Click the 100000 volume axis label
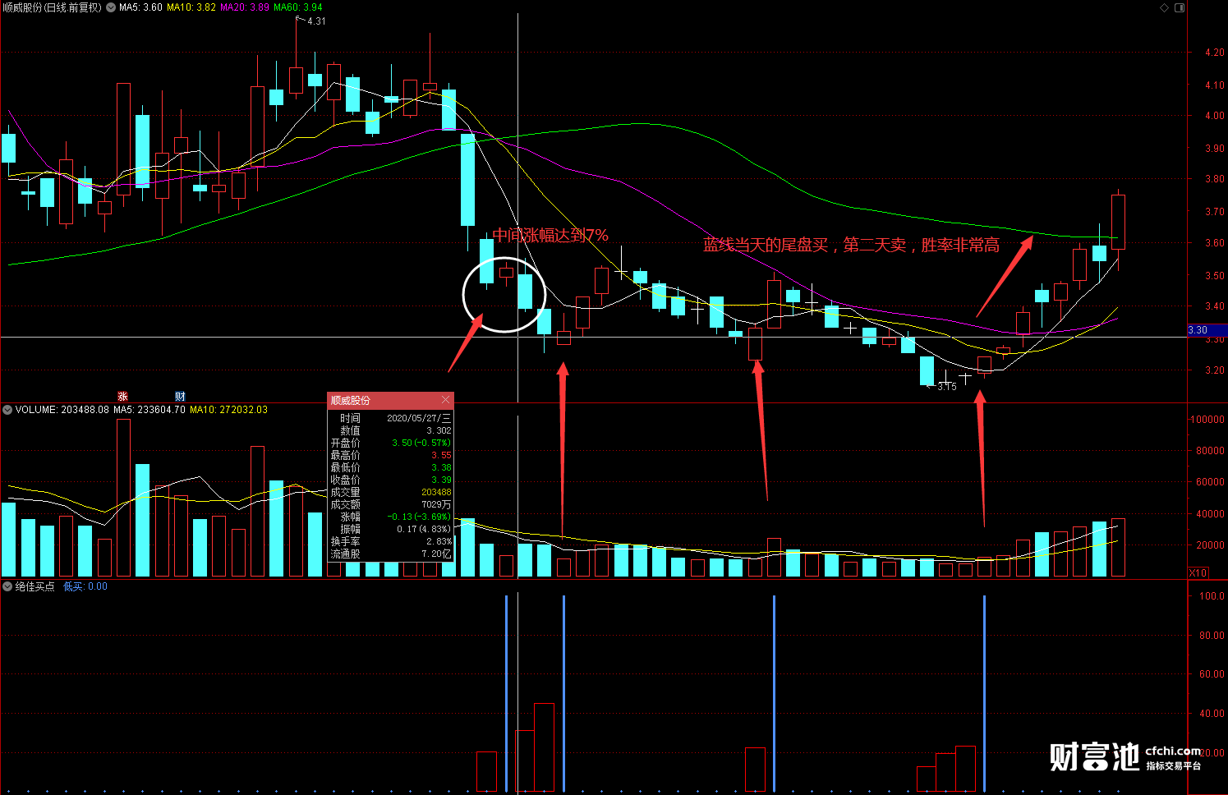This screenshot has width=1228, height=795. click(1207, 420)
